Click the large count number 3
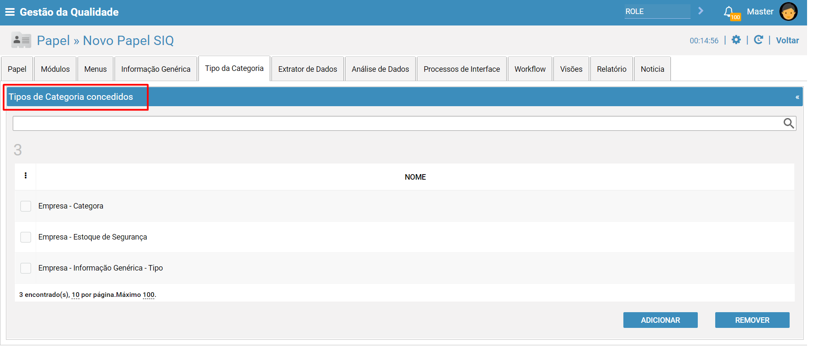Image resolution: width=816 pixels, height=347 pixels. [x=17, y=150]
